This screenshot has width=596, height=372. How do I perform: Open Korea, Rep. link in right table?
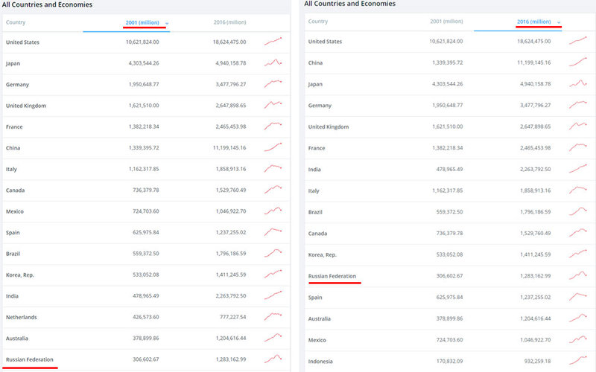click(x=323, y=254)
